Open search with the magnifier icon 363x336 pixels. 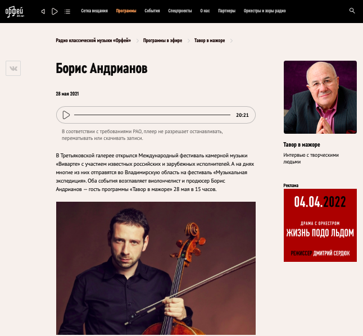pos(352,11)
